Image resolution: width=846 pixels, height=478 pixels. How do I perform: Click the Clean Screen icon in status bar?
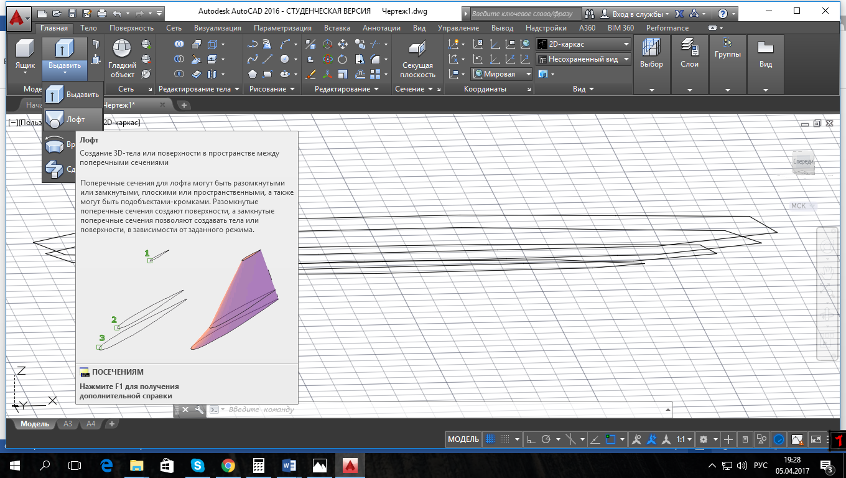pos(816,439)
